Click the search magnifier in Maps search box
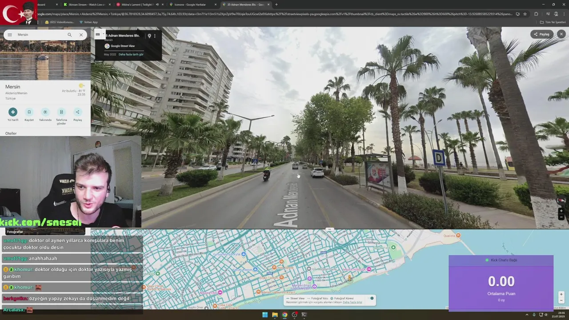 click(69, 35)
